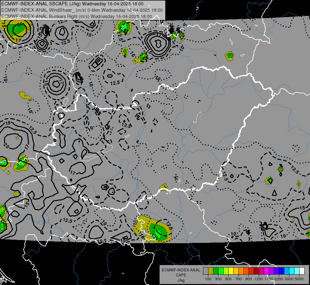Click the bright magenta legend swatch
Screen dimensions: 310x285
pyautogui.click(x=267, y=271)
